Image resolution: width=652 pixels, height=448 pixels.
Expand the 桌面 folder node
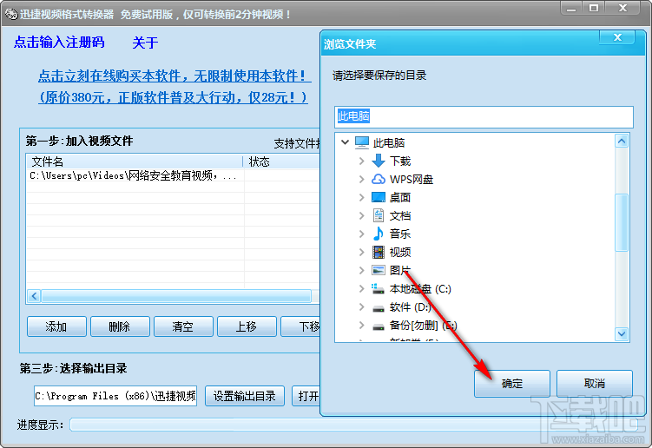pos(361,197)
